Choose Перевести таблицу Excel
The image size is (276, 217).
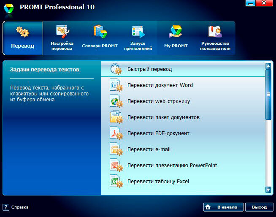[183, 181]
